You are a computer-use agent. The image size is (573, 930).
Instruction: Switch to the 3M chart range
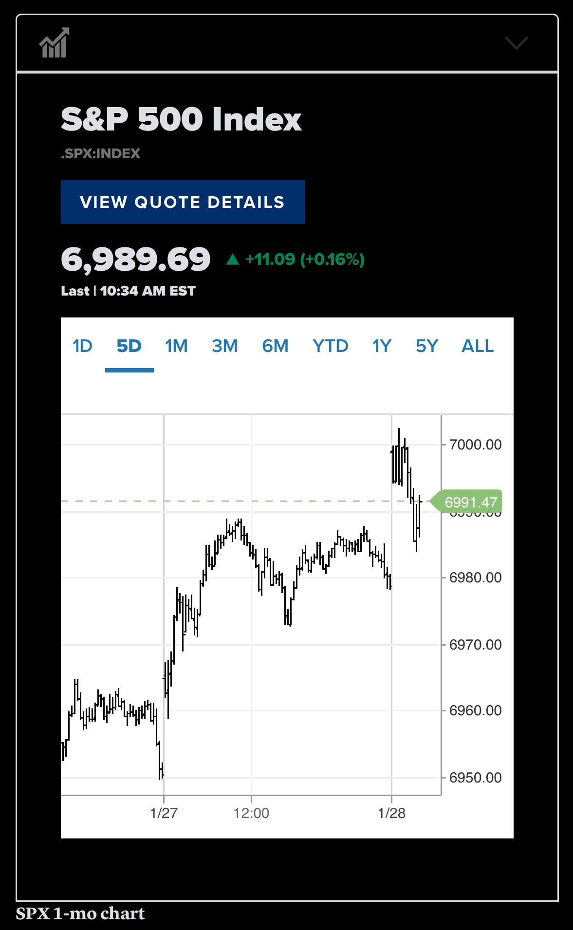tap(225, 346)
